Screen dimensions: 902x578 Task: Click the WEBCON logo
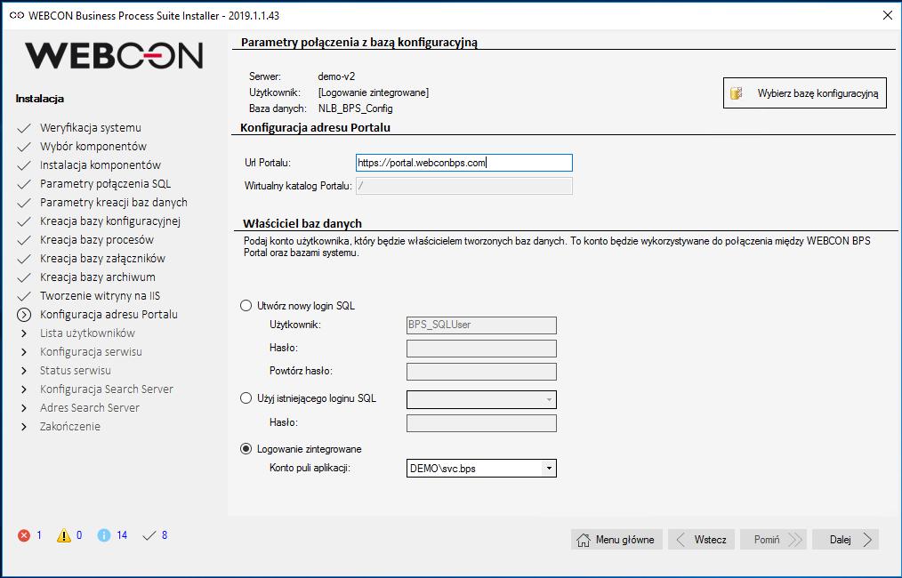click(x=114, y=56)
